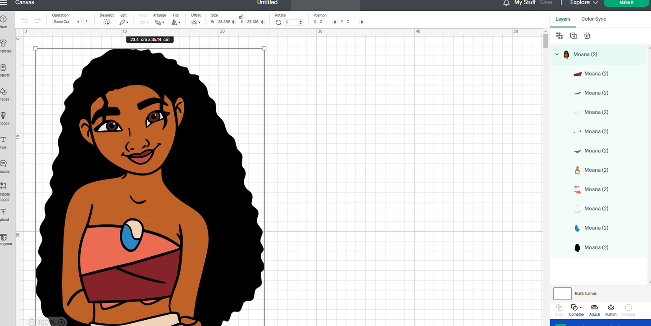Image resolution: width=651 pixels, height=326 pixels.
Task: Expand the Explore menu
Action: pyautogui.click(x=583, y=2)
